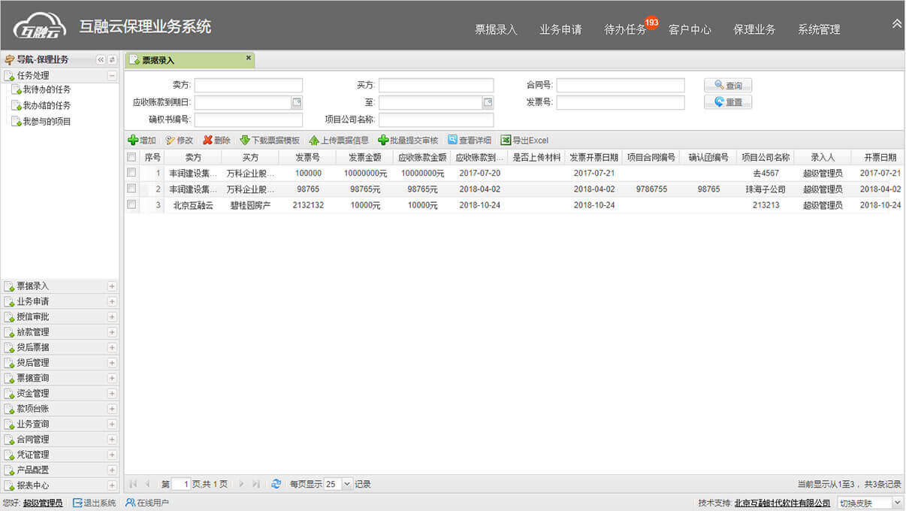Toggle the select-all checkbox in table header

(132, 157)
